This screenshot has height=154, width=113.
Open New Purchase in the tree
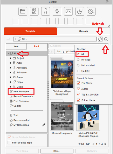pyautogui.click(x=21, y=92)
